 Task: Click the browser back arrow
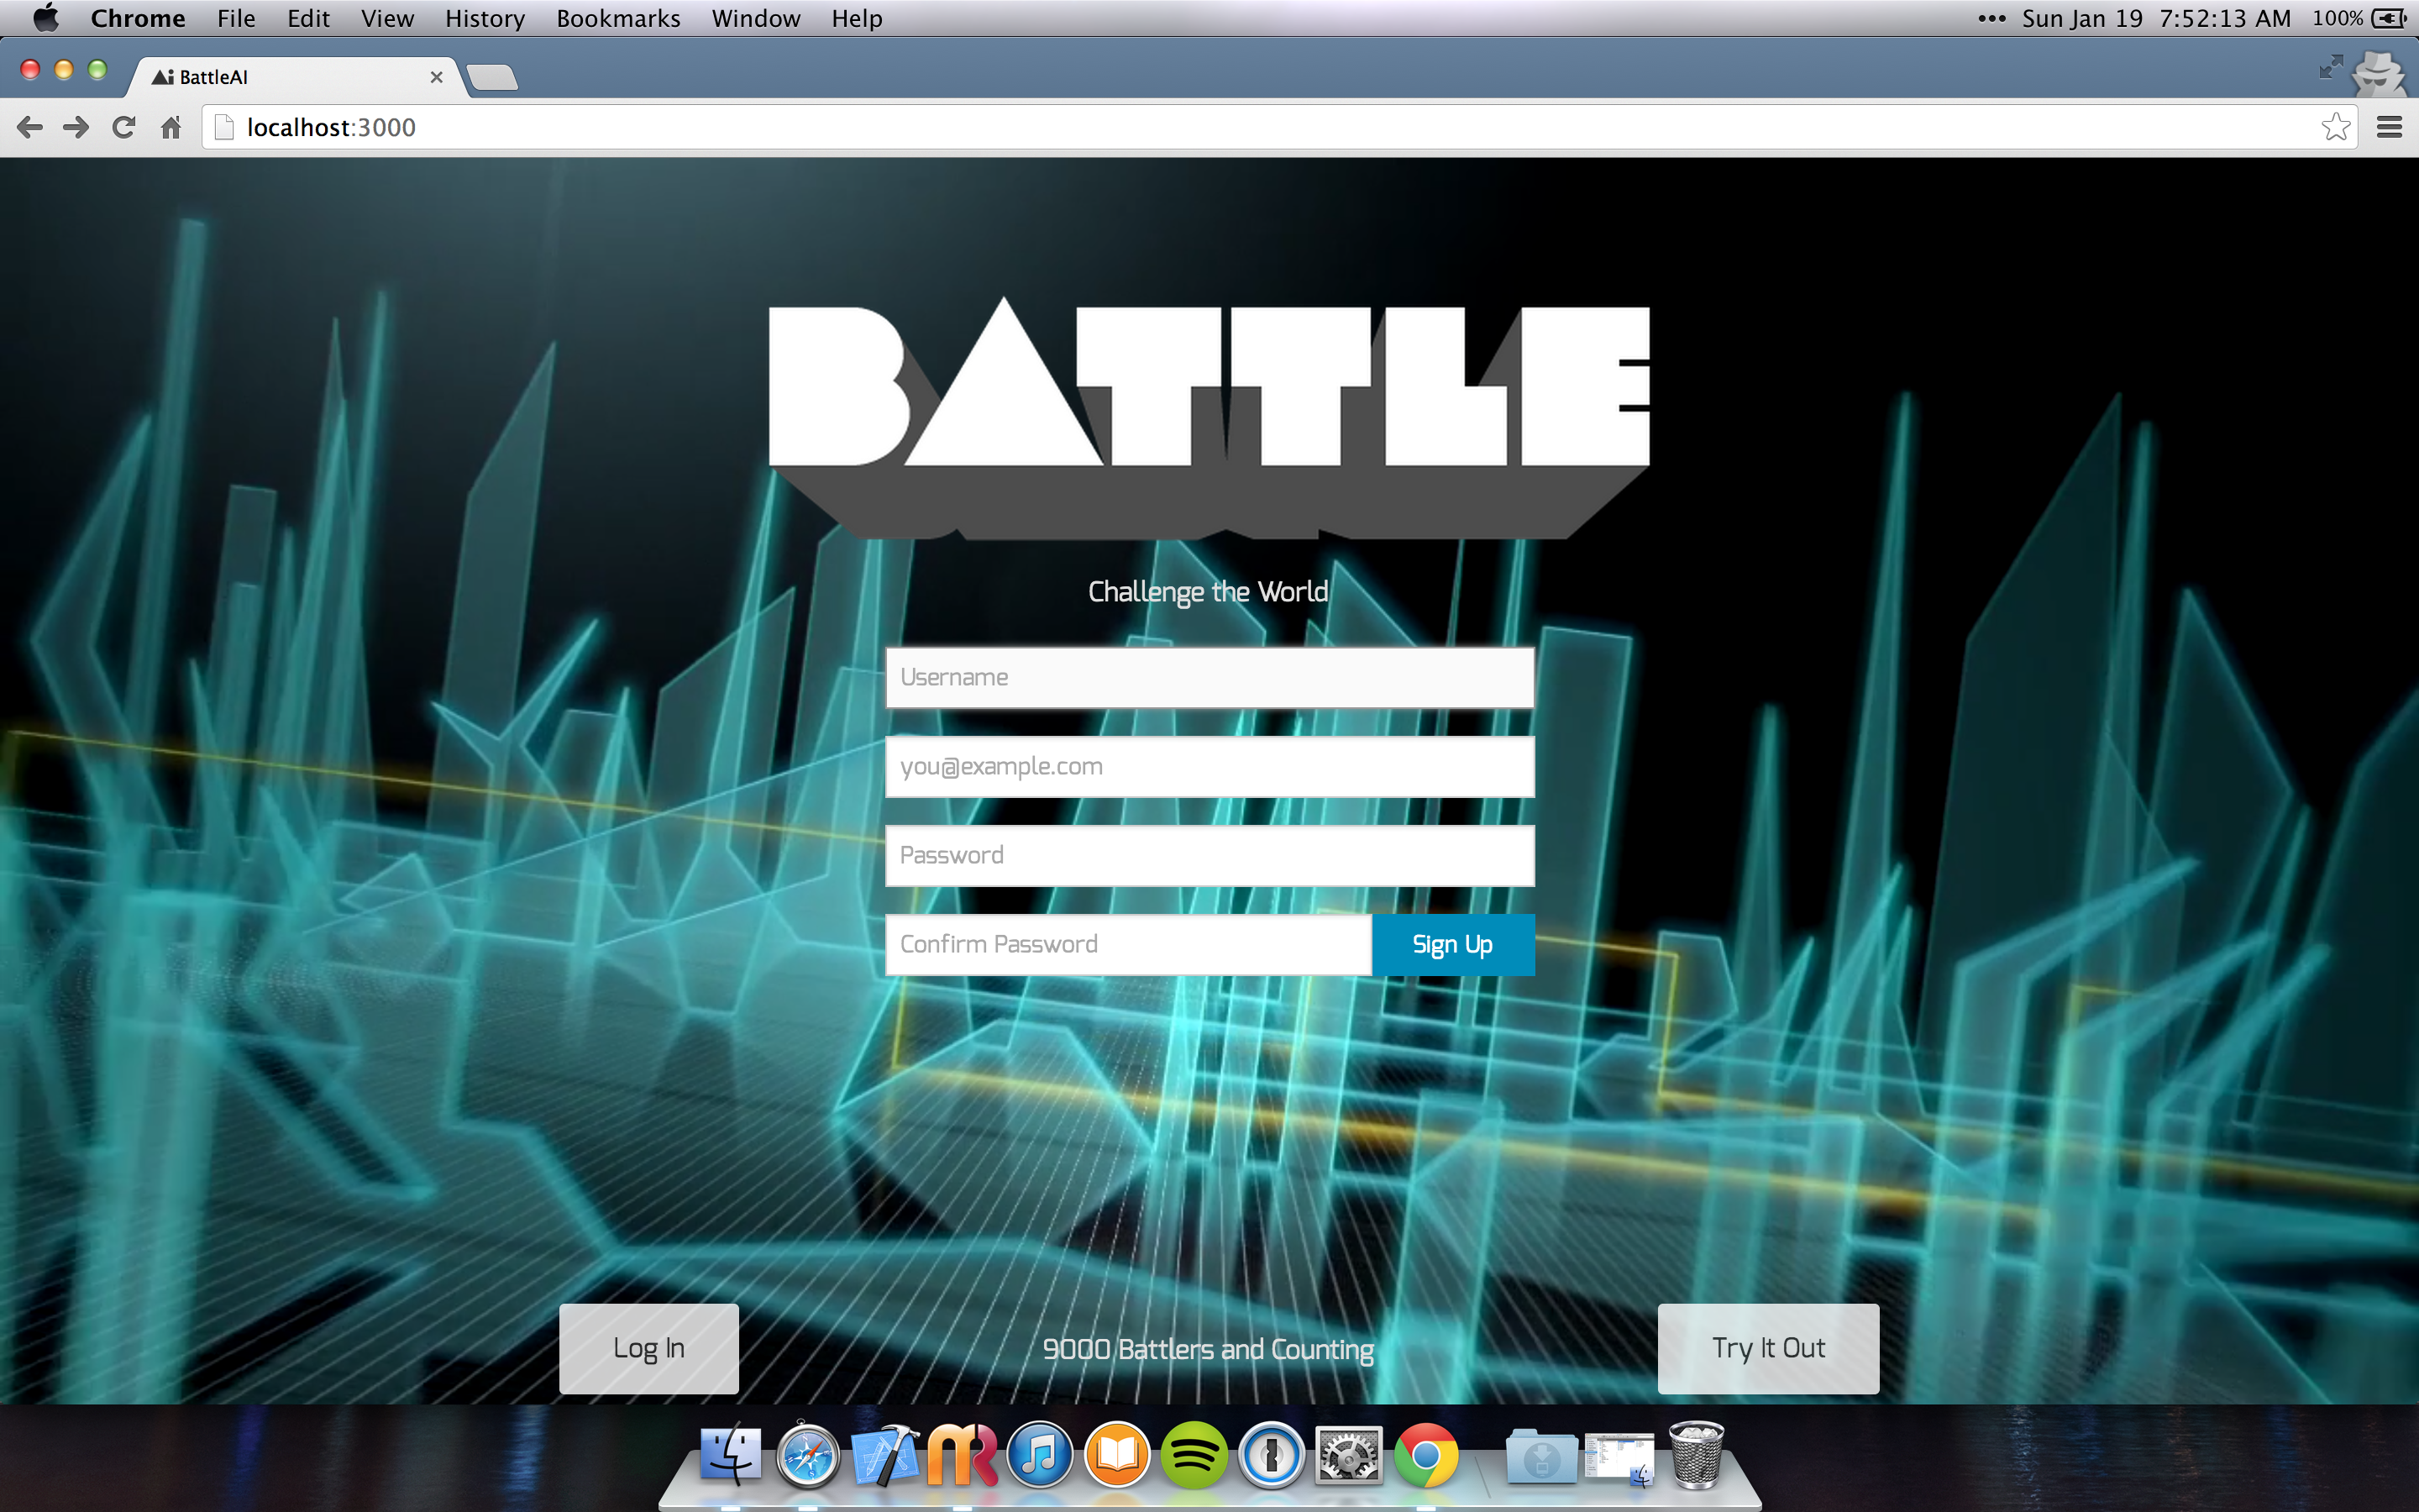30,127
